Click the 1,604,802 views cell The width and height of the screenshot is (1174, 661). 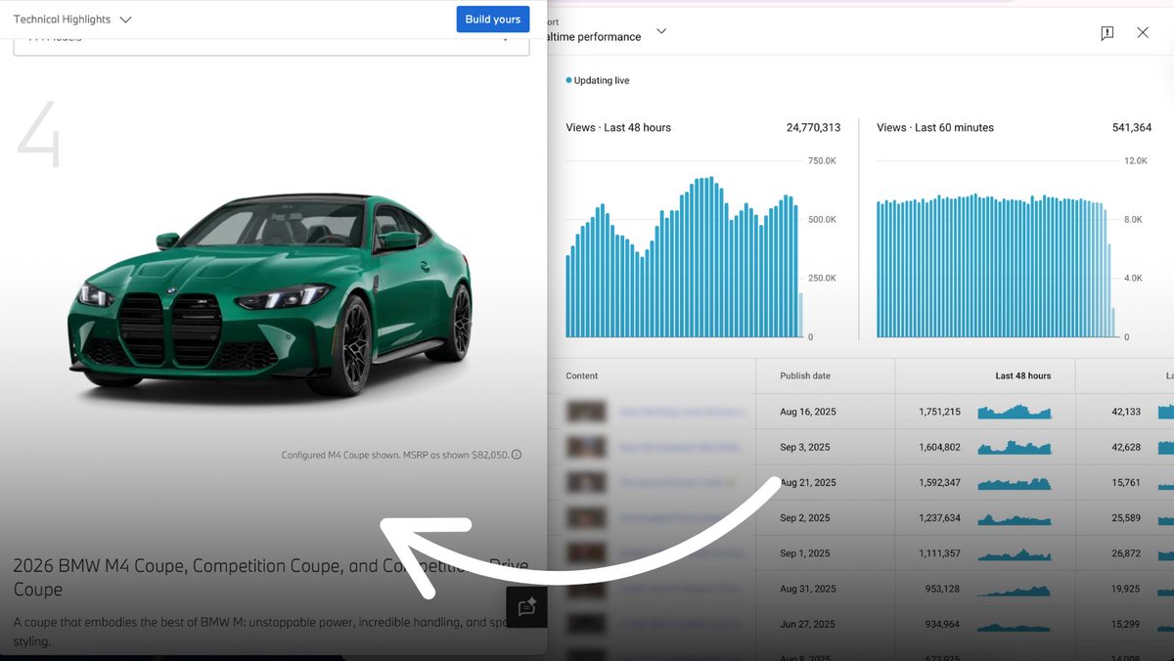(x=940, y=447)
